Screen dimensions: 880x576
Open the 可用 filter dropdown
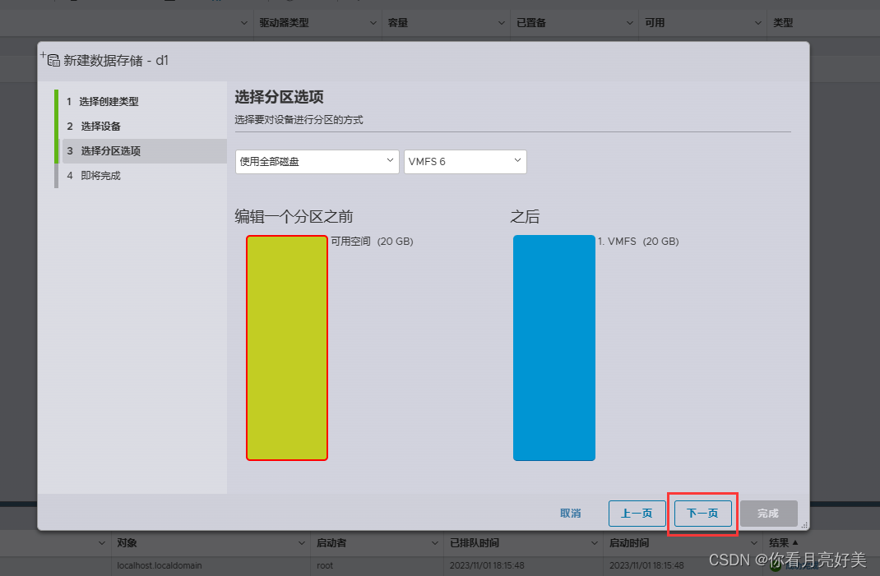coord(758,23)
